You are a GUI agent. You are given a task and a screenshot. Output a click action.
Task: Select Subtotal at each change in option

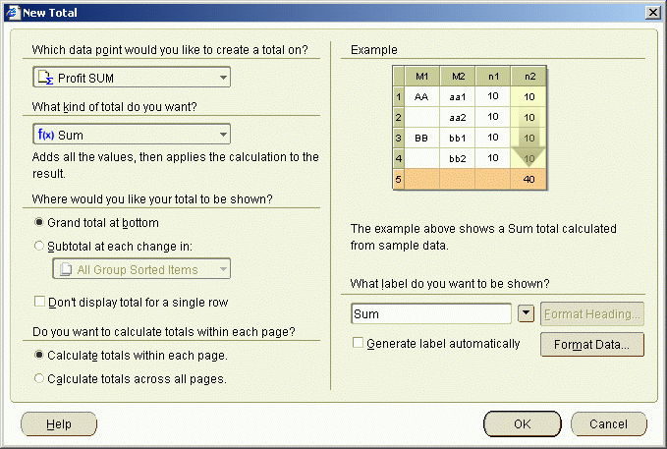coord(39,246)
